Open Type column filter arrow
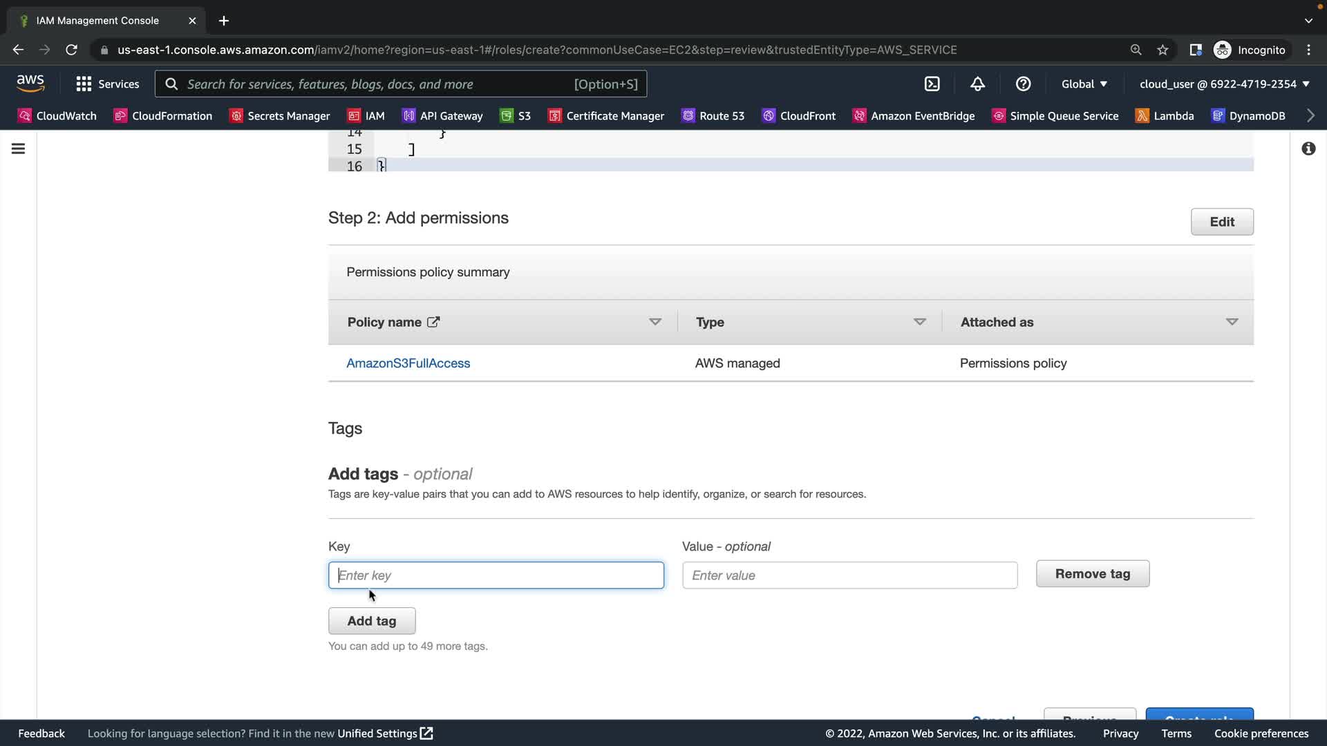Image resolution: width=1327 pixels, height=746 pixels. pyautogui.click(x=919, y=322)
